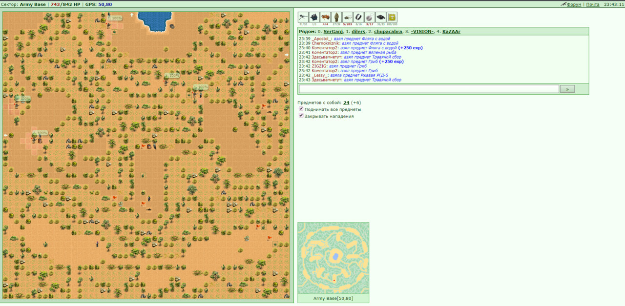
Task: Click the _Apostol_ name in chat log
Action: pos(322,39)
